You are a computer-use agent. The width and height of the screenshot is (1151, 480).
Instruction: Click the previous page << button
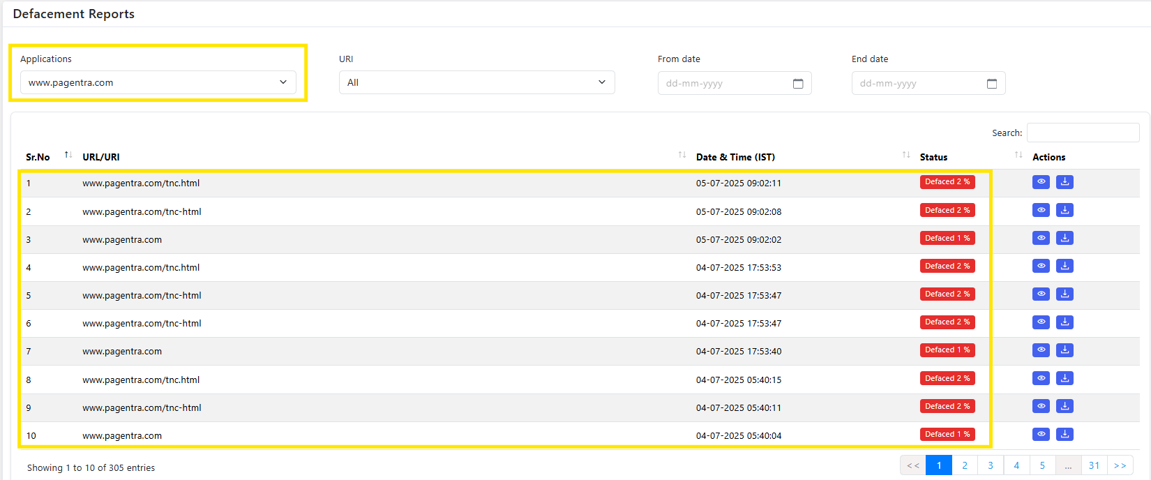(913, 465)
